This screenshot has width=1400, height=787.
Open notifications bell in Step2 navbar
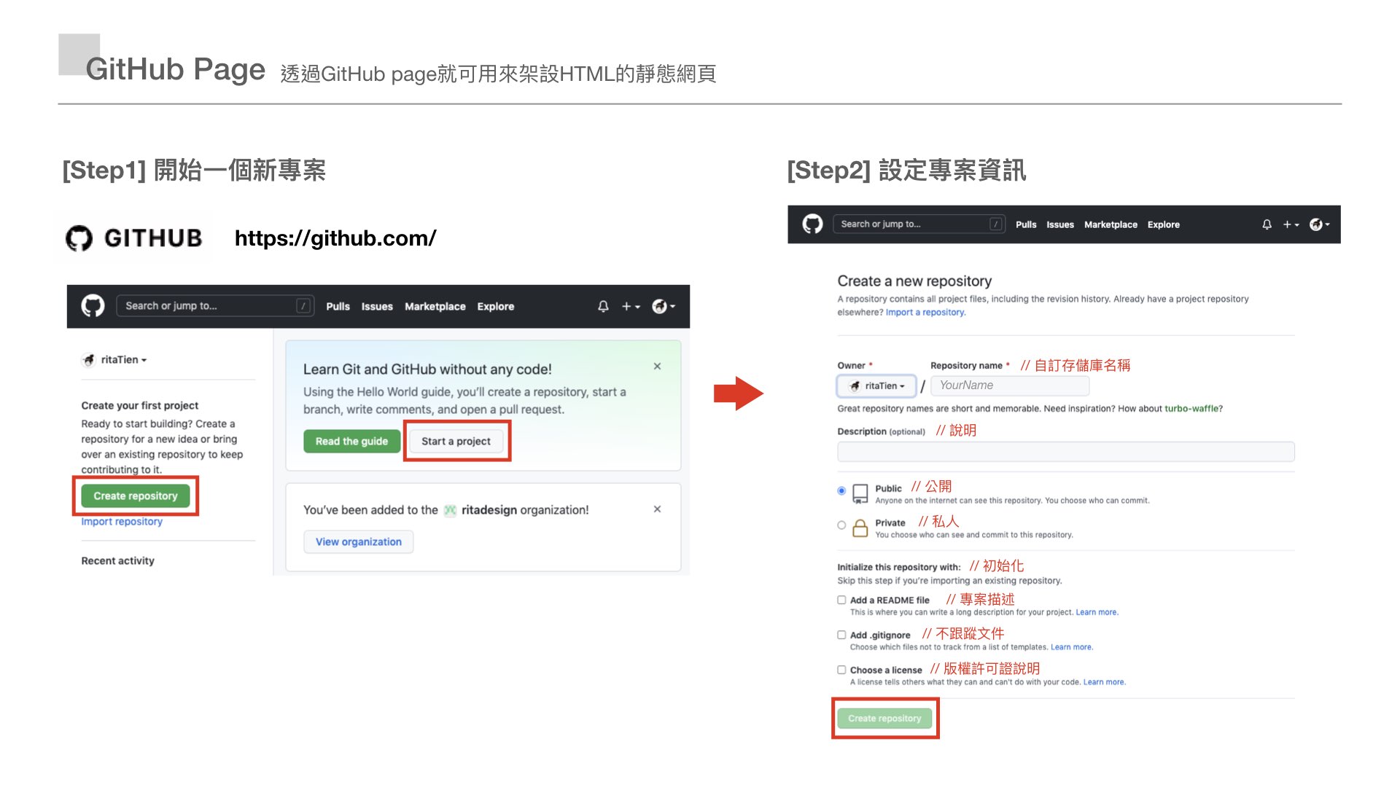[x=1267, y=224]
